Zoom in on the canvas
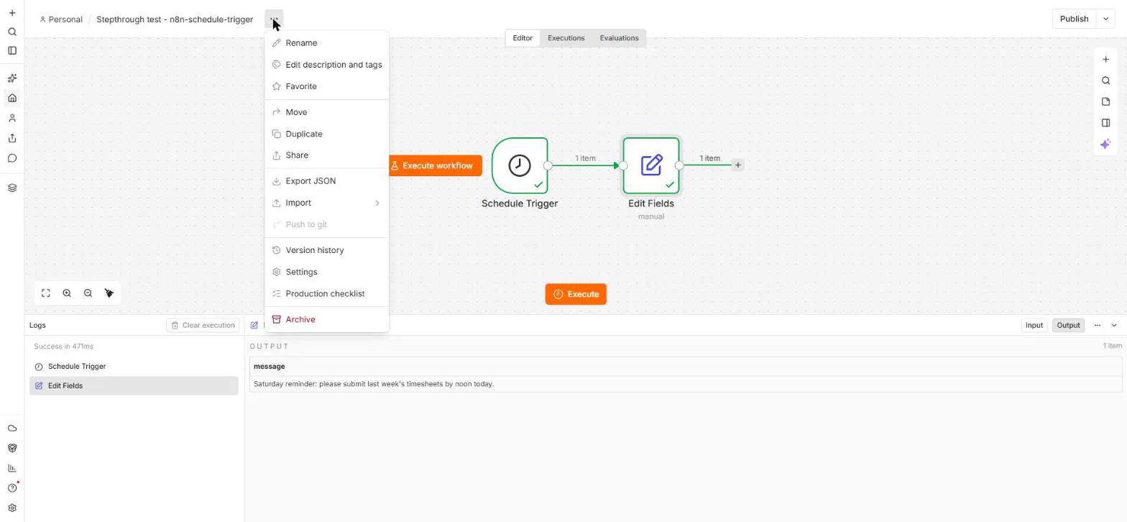 [x=67, y=293]
